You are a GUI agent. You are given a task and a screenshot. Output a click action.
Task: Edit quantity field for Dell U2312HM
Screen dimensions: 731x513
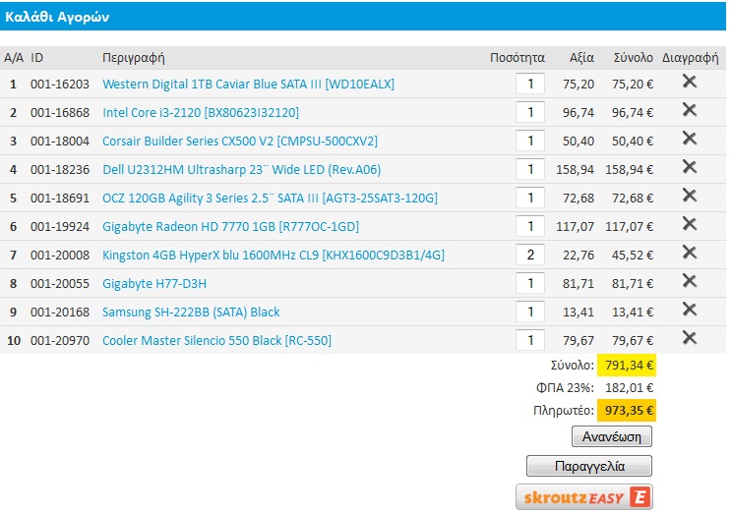tap(530, 169)
